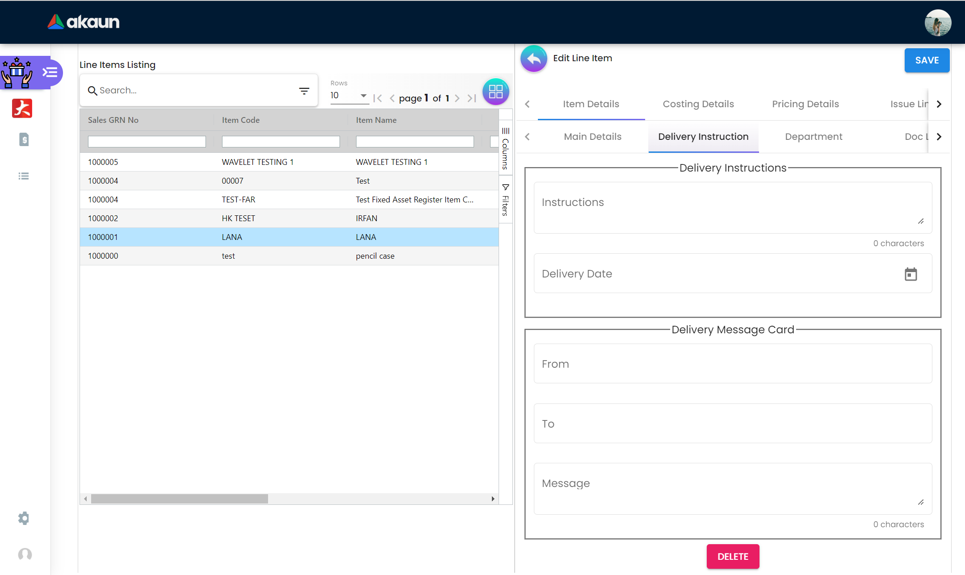Click the red running-figure app icon in sidebar

[22, 108]
